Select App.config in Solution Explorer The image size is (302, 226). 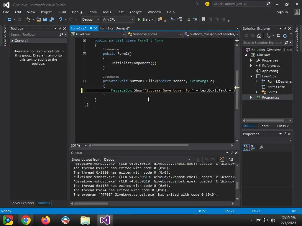pyautogui.click(x=270, y=71)
